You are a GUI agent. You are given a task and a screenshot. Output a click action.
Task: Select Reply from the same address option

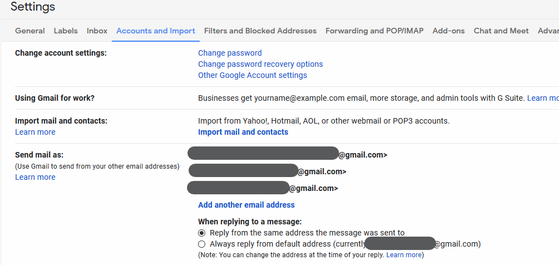(x=202, y=233)
